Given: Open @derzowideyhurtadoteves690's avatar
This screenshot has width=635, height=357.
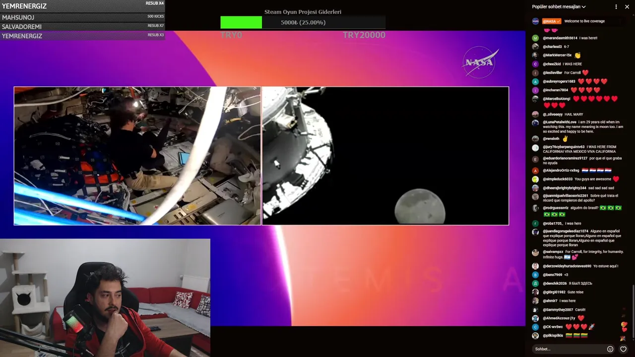Looking at the screenshot, I should (535, 266).
